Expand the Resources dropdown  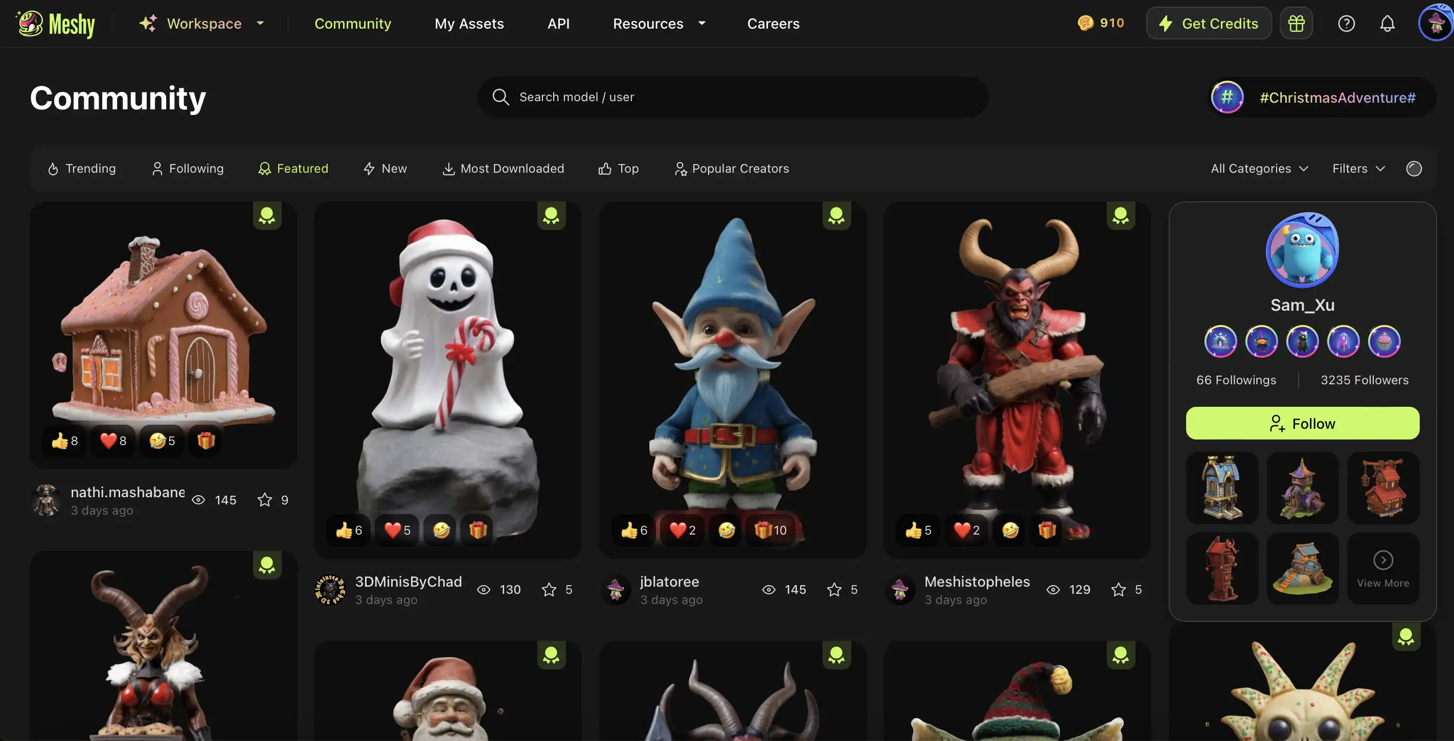click(658, 24)
